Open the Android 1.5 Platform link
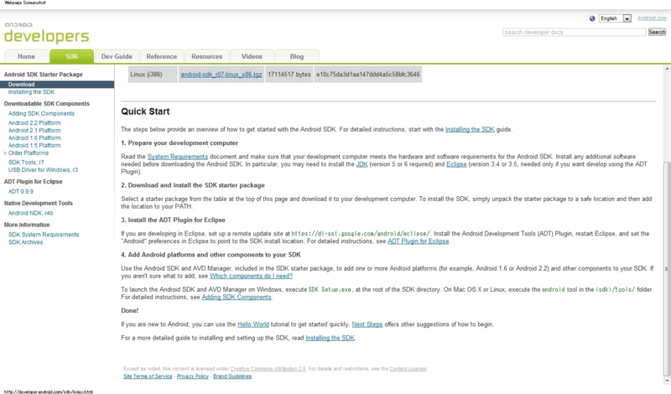Viewport: 671px width, 394px height. tap(34, 146)
